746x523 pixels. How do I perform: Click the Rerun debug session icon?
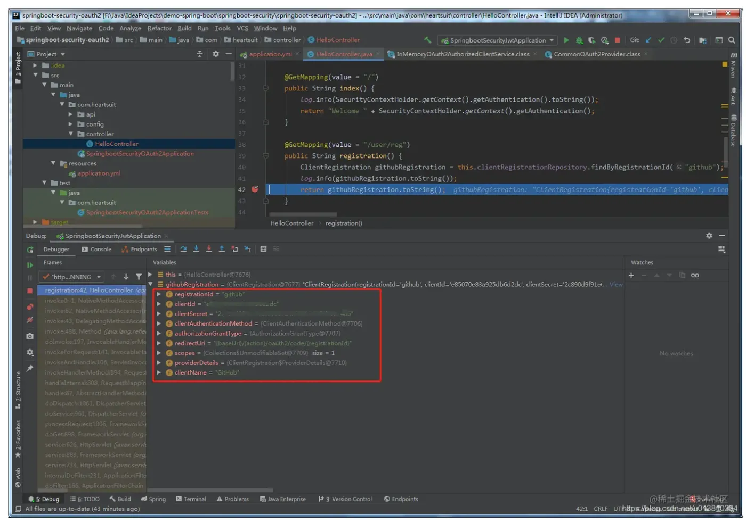30,250
